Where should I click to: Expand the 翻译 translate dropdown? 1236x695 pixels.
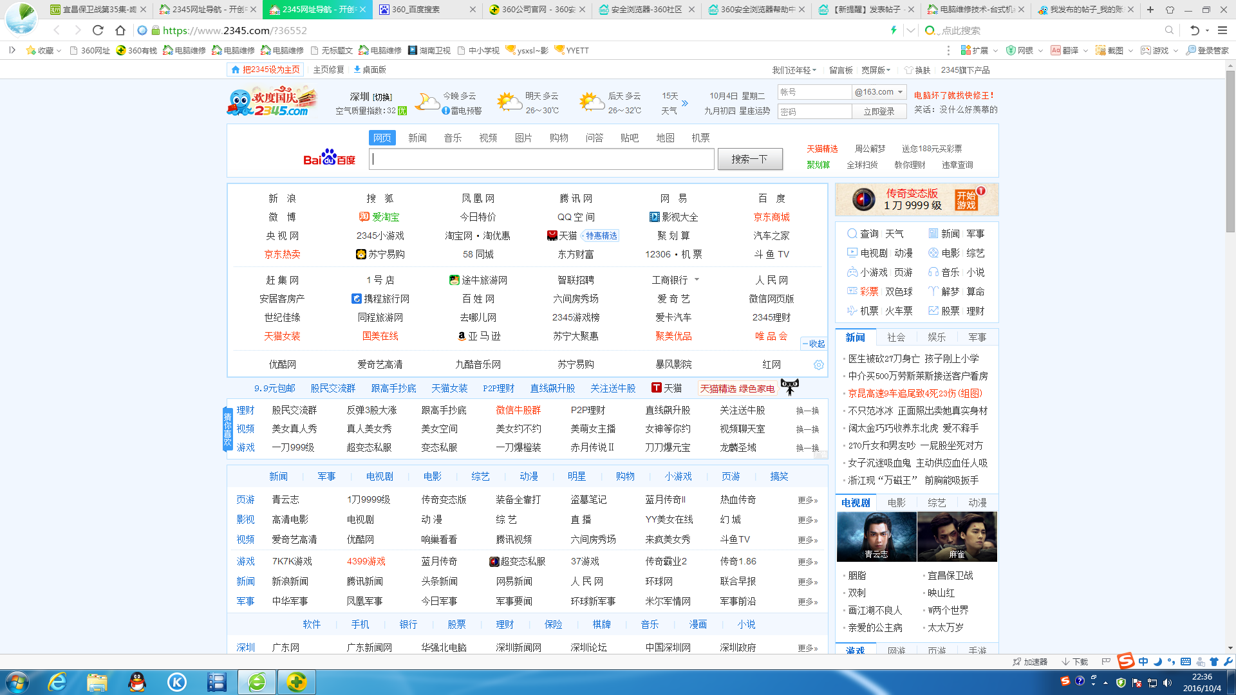(x=1085, y=50)
